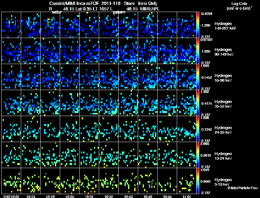Image resolution: width=260 pixels, height=198 pixels.
Task: Select the 'Hydrogen 35-55 keV' row label
Action: point(223,104)
